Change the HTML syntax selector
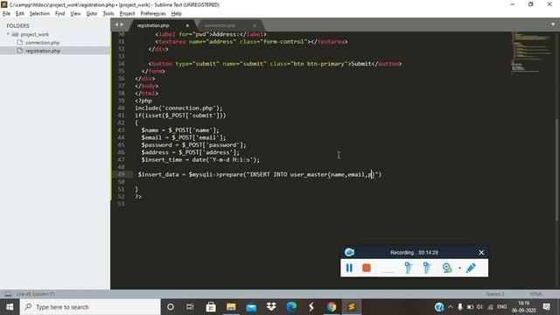 click(536, 294)
